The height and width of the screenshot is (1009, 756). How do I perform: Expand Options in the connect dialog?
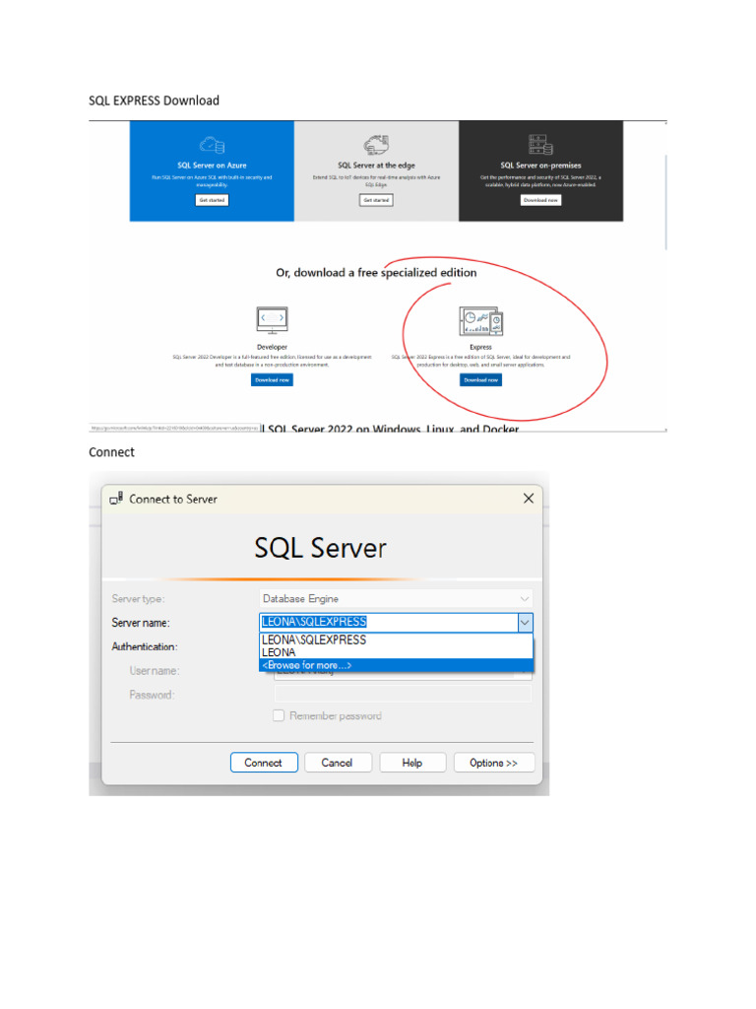pyautogui.click(x=494, y=763)
